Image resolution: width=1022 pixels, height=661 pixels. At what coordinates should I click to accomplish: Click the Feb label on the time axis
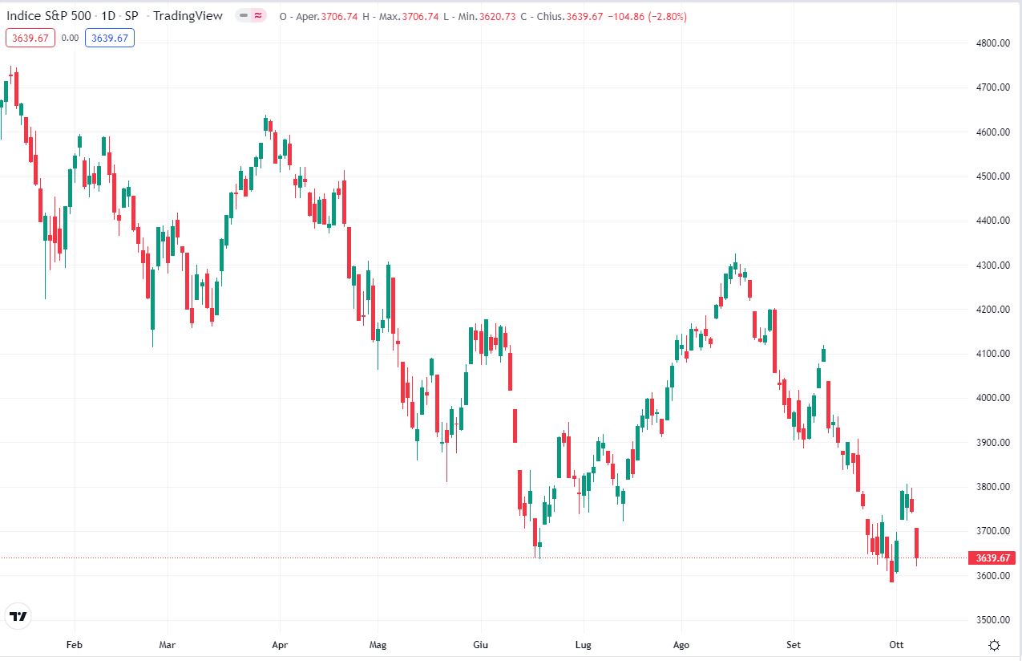coord(75,644)
